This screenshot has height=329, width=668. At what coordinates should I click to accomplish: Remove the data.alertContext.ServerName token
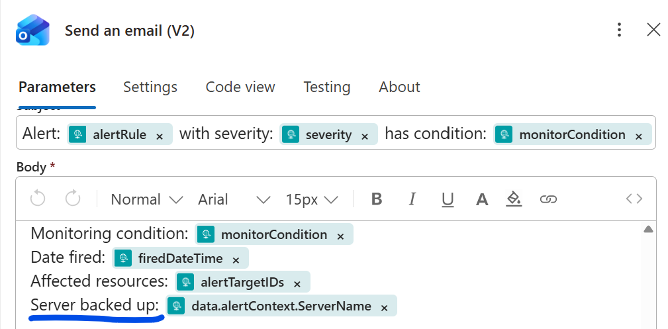click(x=385, y=307)
